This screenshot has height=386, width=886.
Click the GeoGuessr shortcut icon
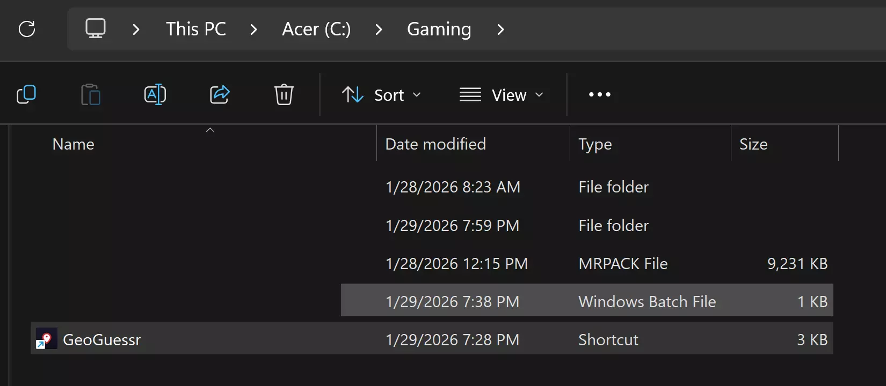tap(46, 339)
